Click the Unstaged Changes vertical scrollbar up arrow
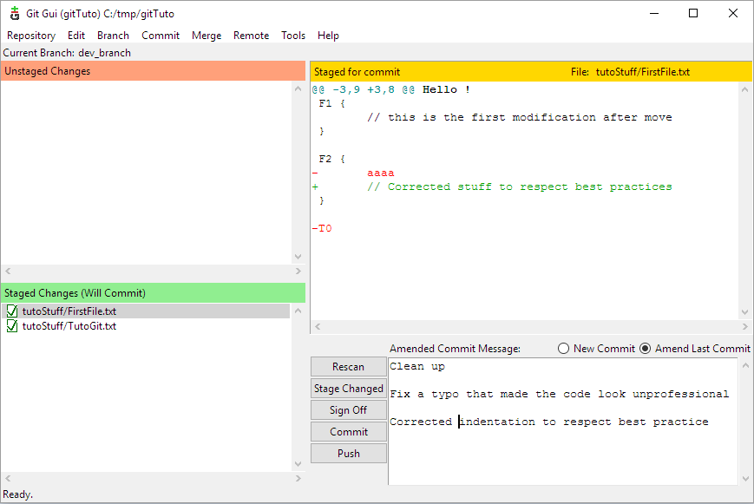Screen dimensions: 754x504 pos(298,88)
